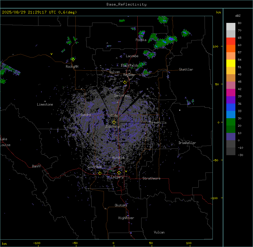Image resolution: width=253 pixels, height=247 pixels.
Task: Click the Didsbury town label
Action: click(112, 126)
